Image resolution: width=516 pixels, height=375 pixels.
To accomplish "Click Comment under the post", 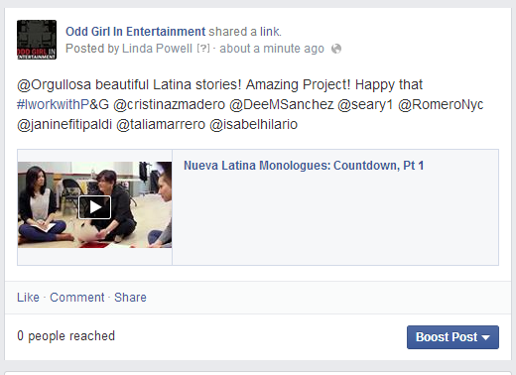I will click(77, 298).
